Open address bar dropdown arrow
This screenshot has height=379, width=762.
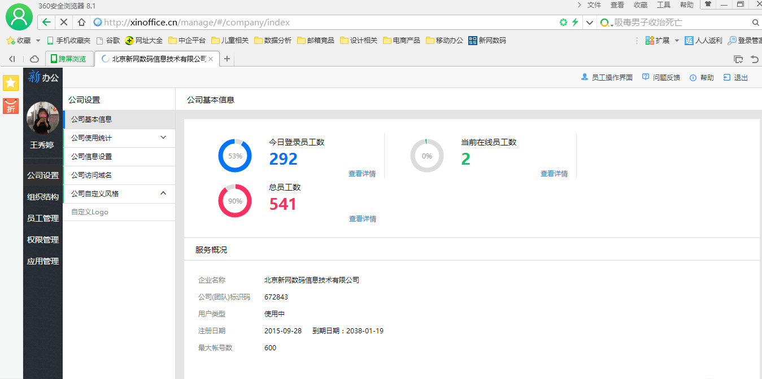(x=589, y=23)
